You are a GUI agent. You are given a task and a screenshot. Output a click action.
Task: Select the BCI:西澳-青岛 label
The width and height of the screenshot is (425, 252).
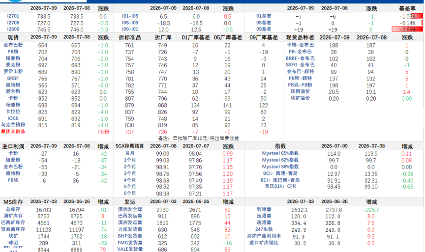280,173
